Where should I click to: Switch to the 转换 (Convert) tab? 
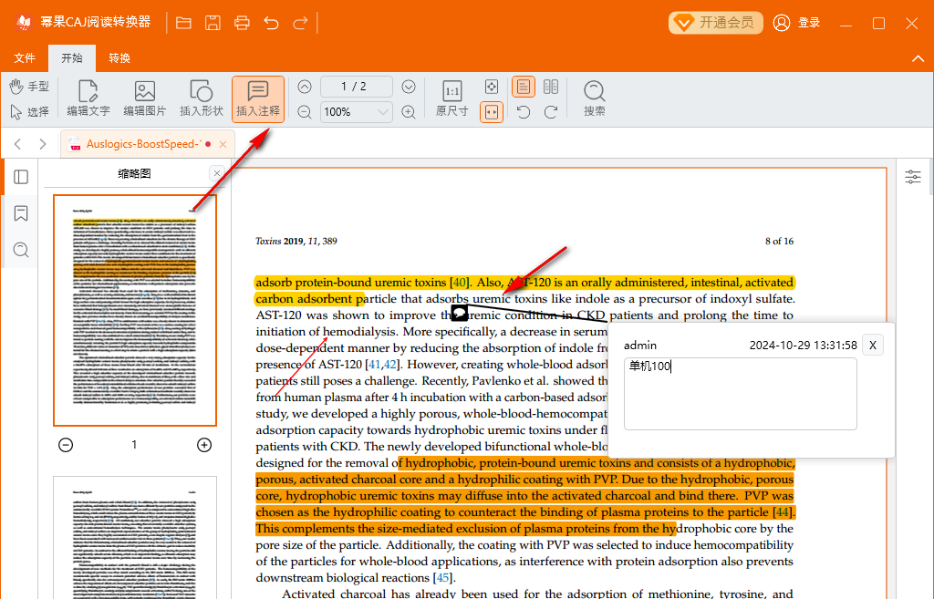119,58
